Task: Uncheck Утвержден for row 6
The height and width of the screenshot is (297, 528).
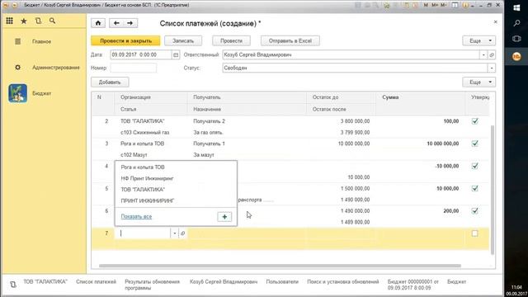Action: point(475,211)
